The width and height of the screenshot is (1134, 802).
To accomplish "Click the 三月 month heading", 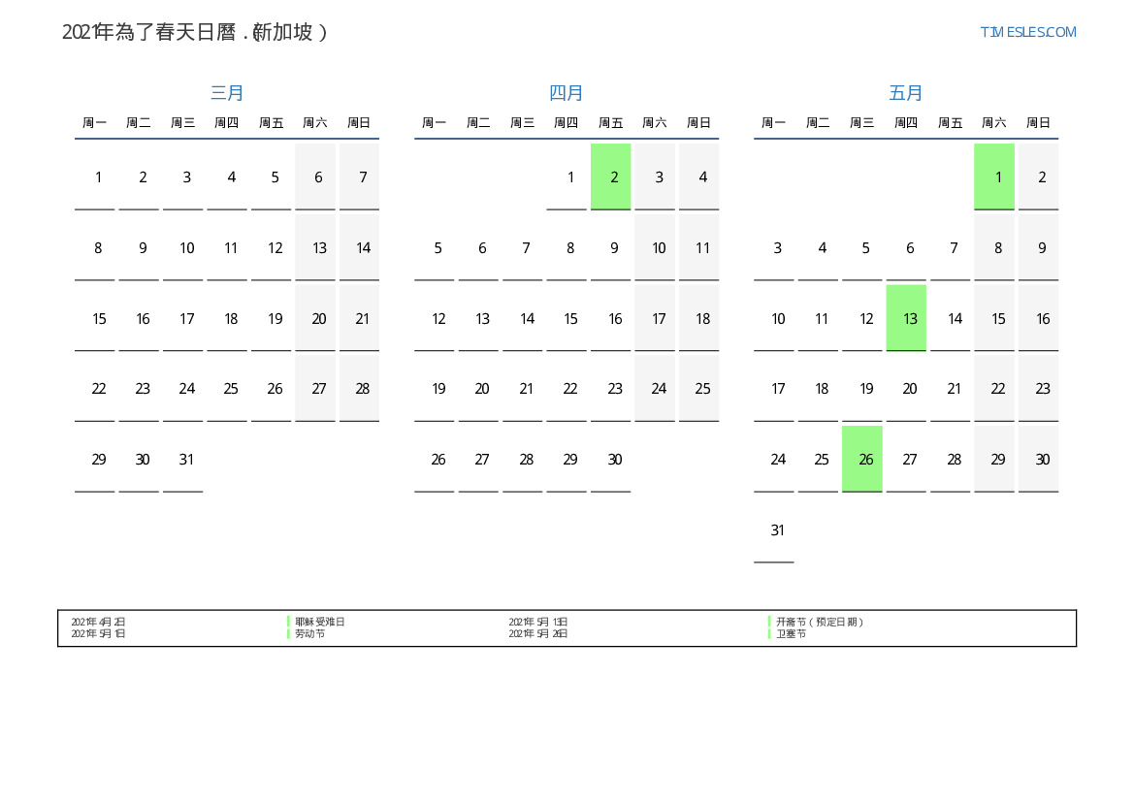I will [227, 93].
